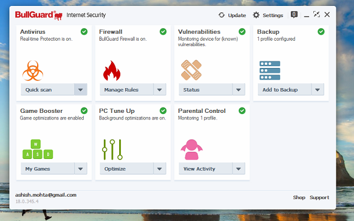Click 'BullGuard Firewall is on.' text

click(123, 39)
